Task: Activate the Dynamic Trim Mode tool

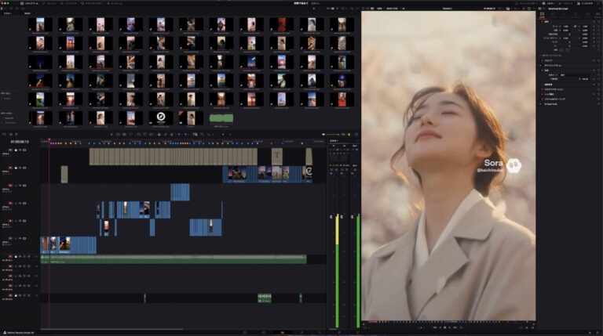Action: coord(124,134)
